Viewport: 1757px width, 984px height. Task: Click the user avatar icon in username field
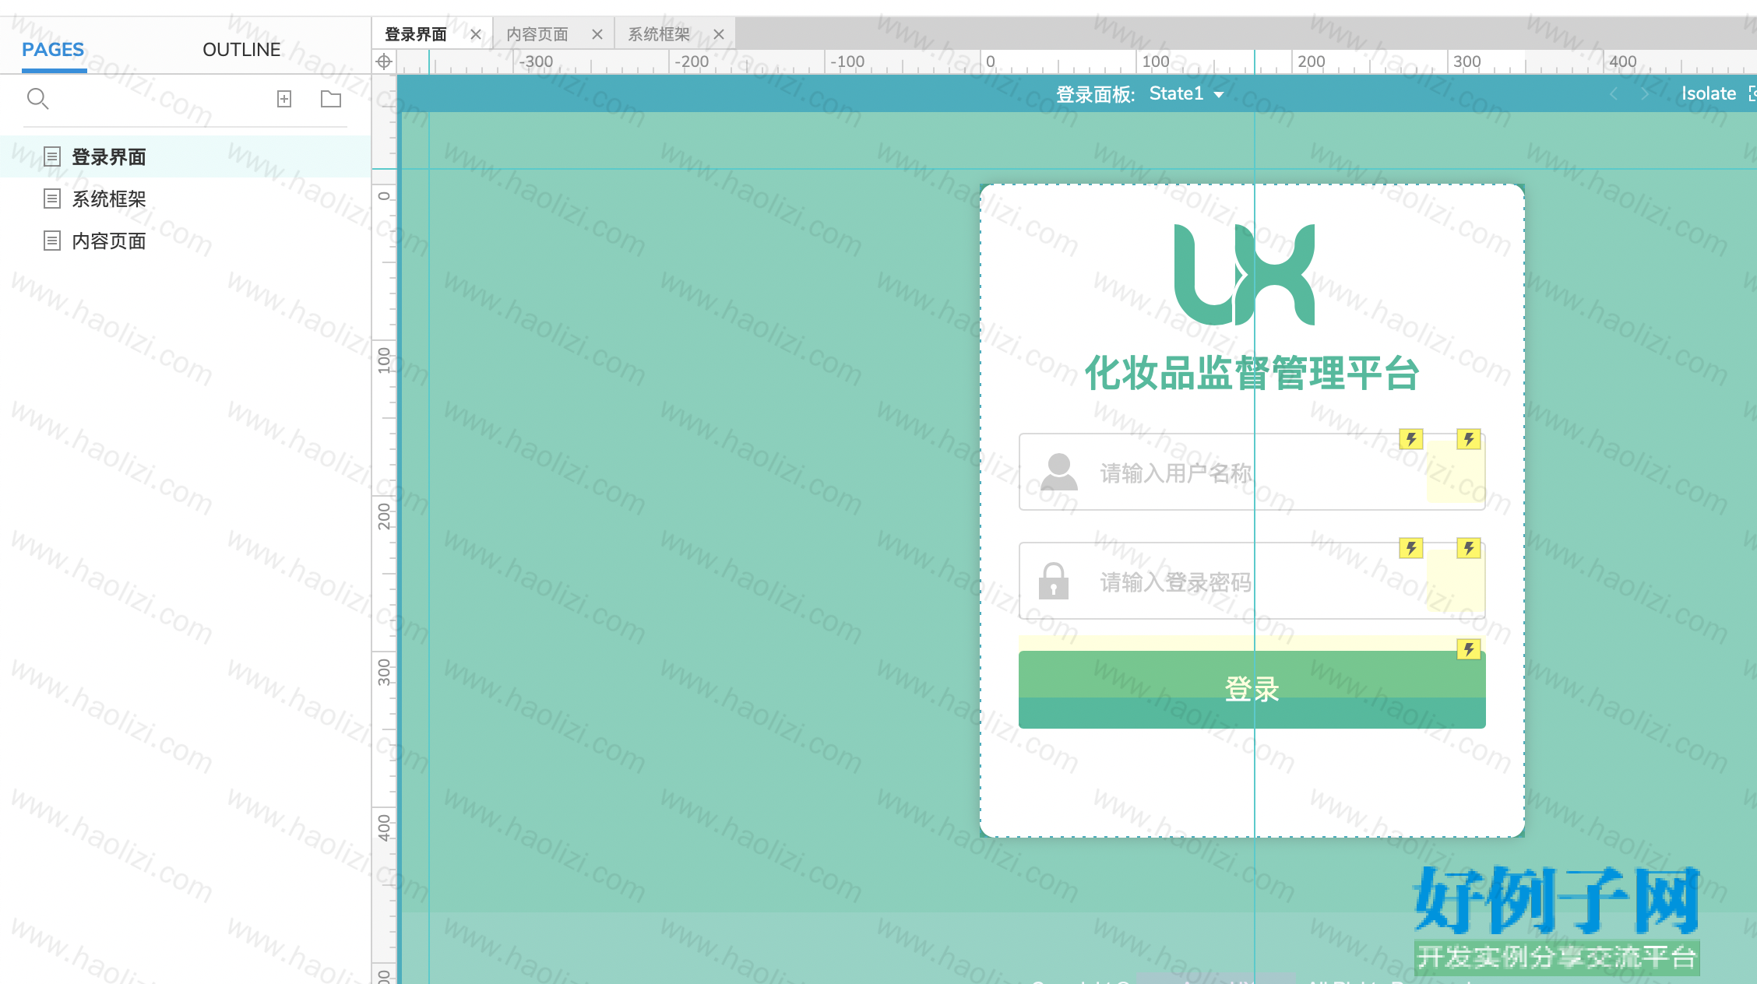[1059, 472]
